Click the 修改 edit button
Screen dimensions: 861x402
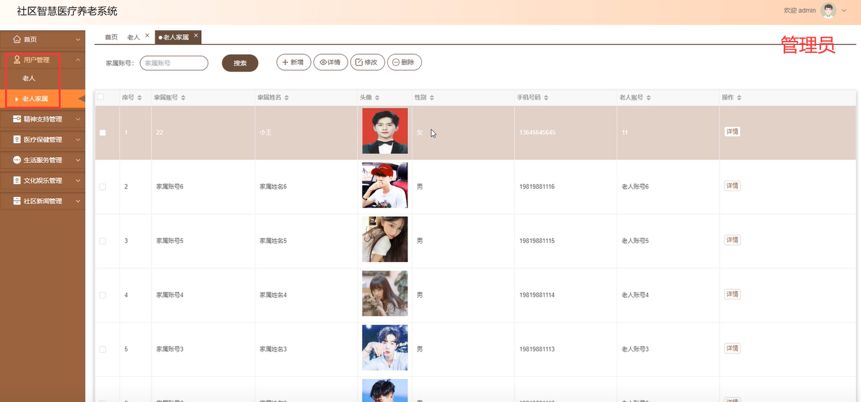pyautogui.click(x=368, y=62)
